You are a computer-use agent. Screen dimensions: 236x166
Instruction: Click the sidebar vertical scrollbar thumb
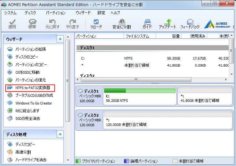[x=68, y=80]
